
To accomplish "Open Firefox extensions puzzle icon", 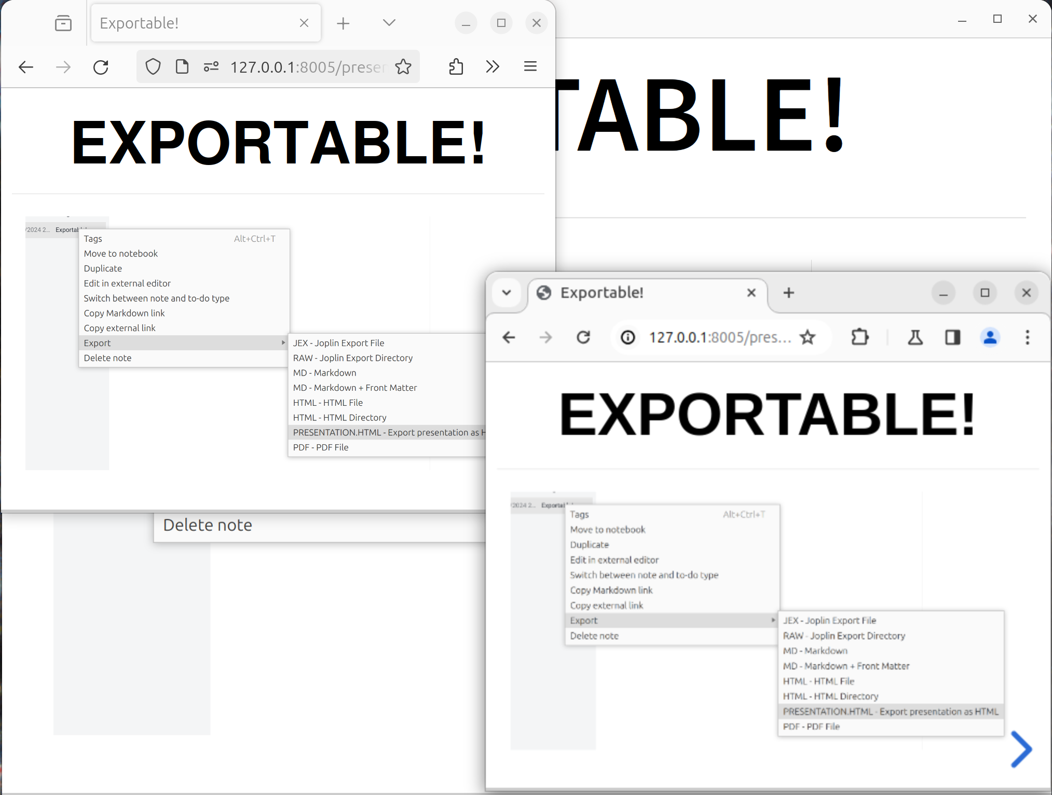I will [456, 67].
